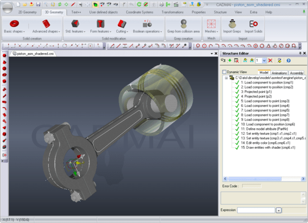Open the Cutting tool
Image resolution: width=308 pixels, height=223 pixels.
pyautogui.click(x=122, y=26)
